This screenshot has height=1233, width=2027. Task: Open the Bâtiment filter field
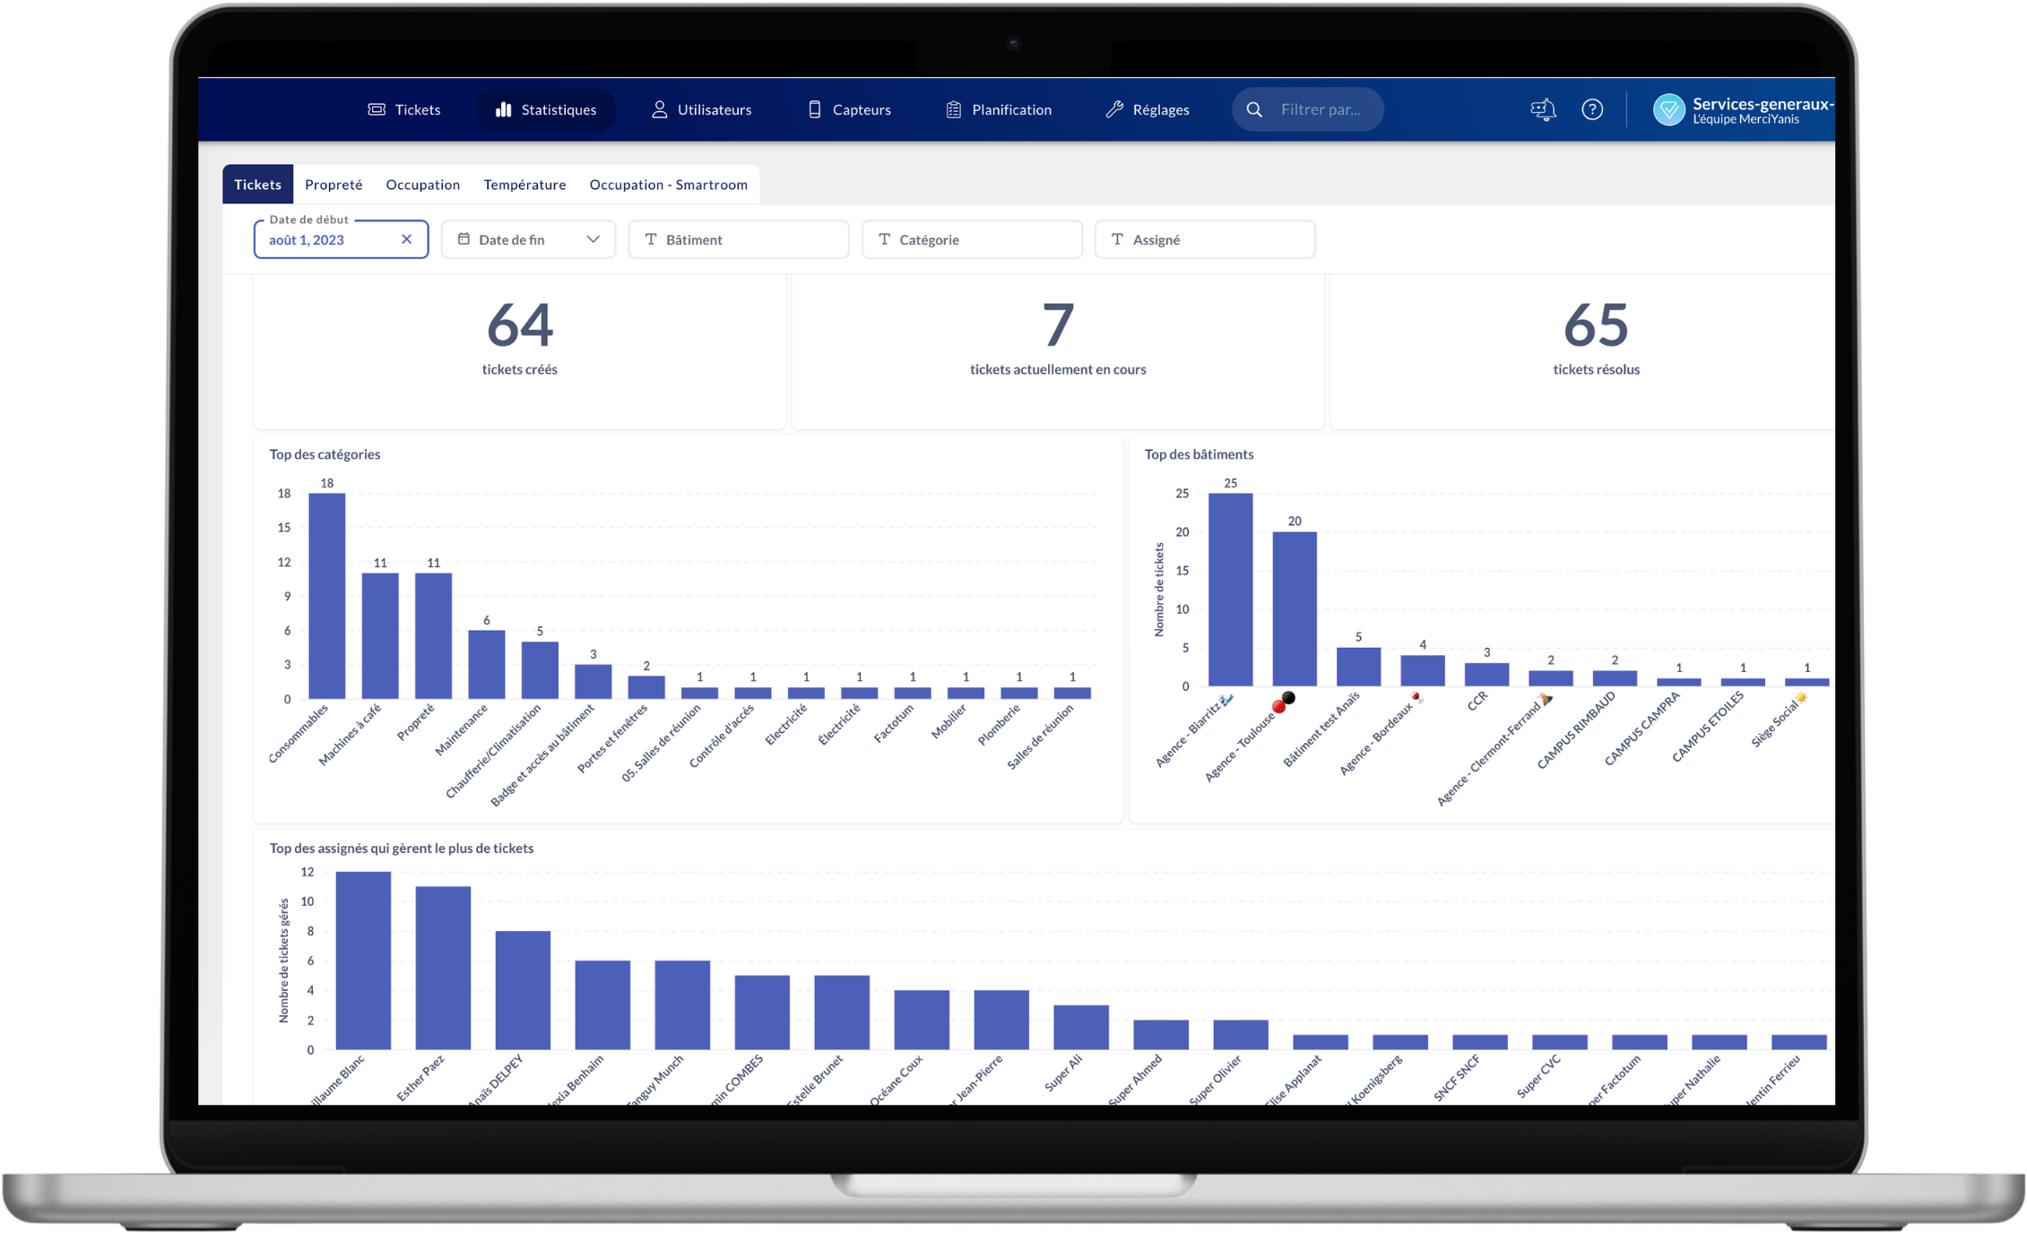tap(739, 239)
